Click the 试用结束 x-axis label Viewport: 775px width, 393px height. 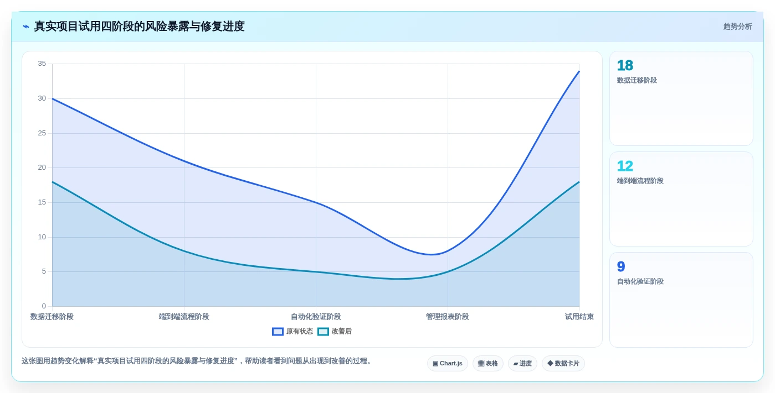[x=579, y=317]
